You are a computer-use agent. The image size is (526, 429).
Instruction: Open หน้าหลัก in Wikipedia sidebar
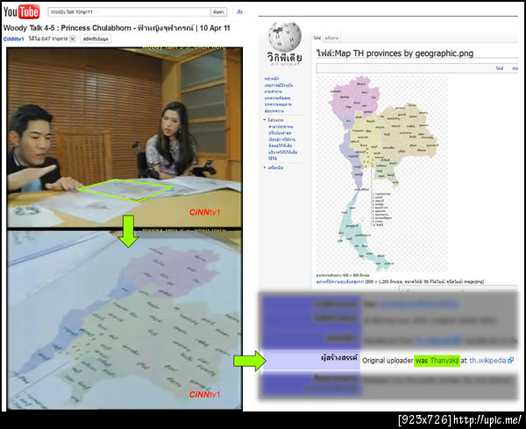click(x=272, y=79)
